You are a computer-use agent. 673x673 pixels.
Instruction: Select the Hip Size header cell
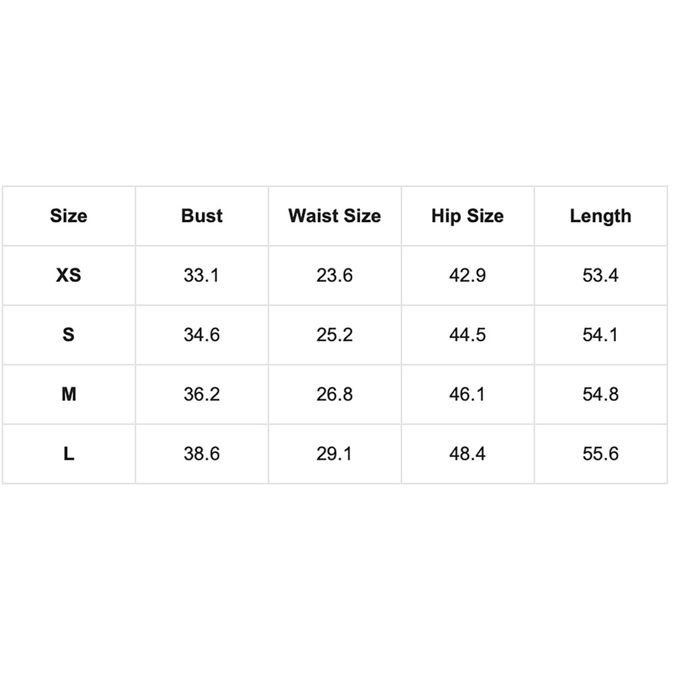click(x=468, y=216)
